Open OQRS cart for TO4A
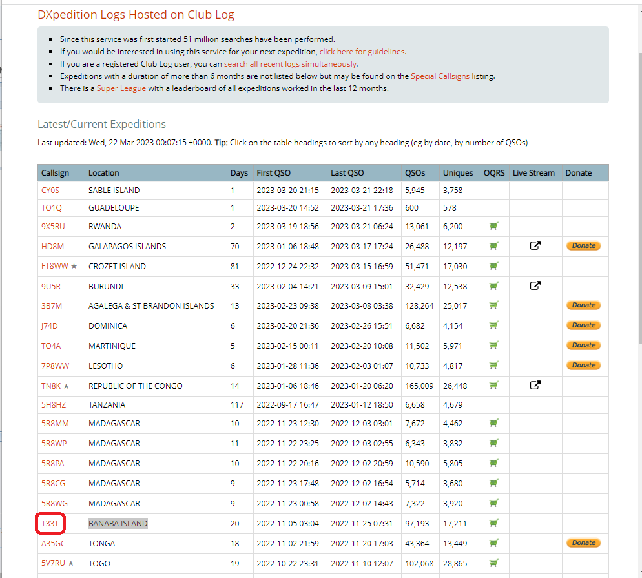This screenshot has width=642, height=578. pos(494,346)
